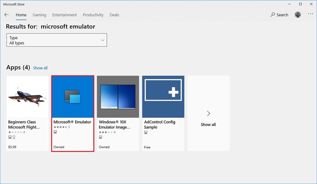Click the Microsoft Flight Simulator thumbnail image
The width and height of the screenshot is (317, 184).
pos(27,96)
